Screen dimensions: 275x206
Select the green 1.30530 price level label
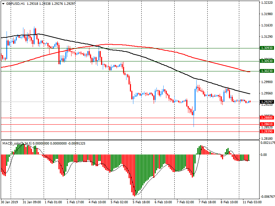click(x=266, y=61)
